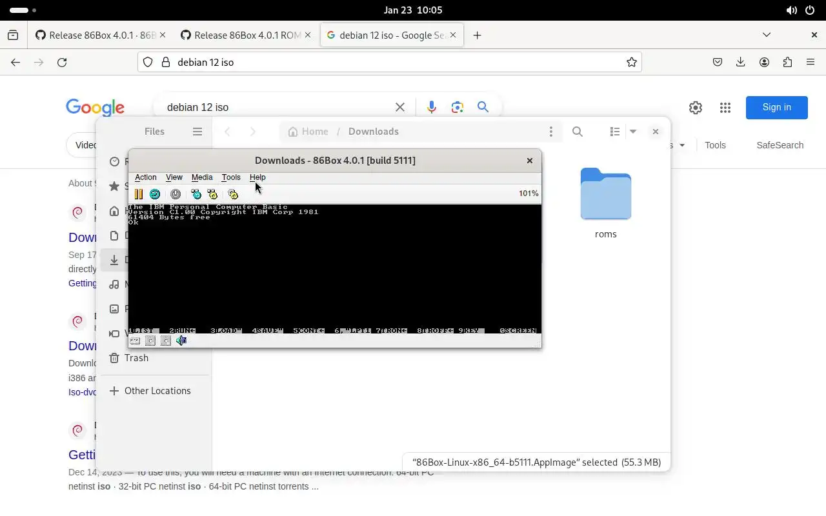Viewport: 826px width, 516px height.
Task: Hard reset the emulated machine in 86Box
Action: pyautogui.click(x=155, y=194)
